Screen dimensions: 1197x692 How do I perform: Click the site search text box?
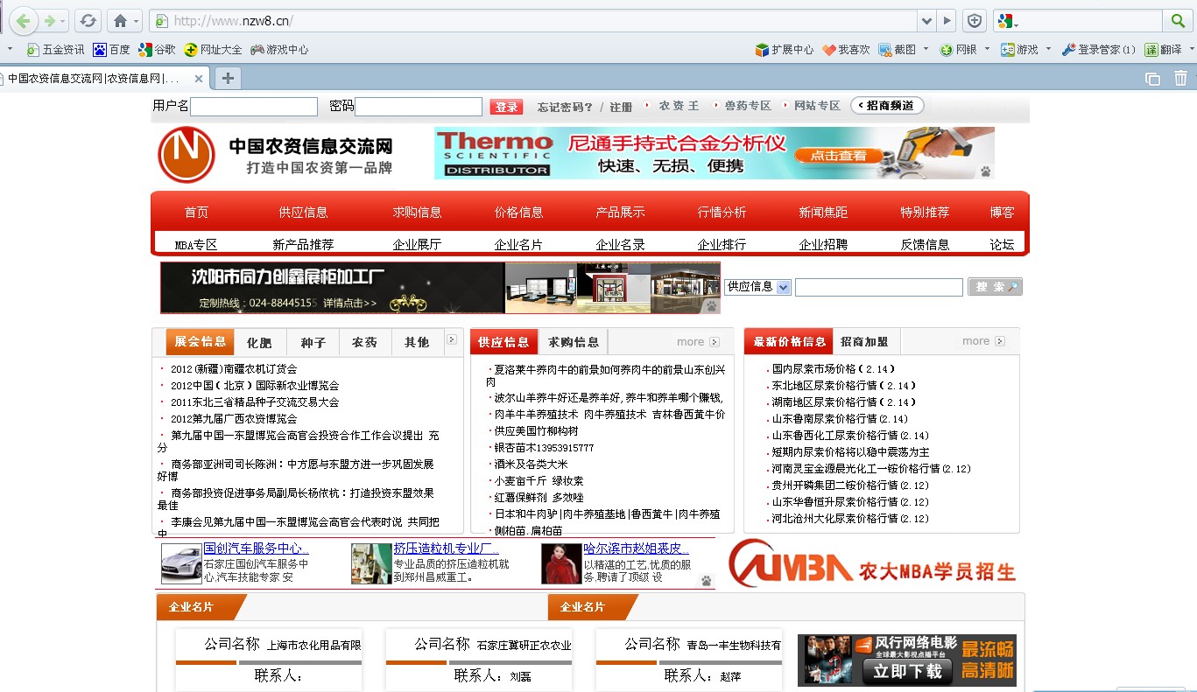click(x=879, y=287)
